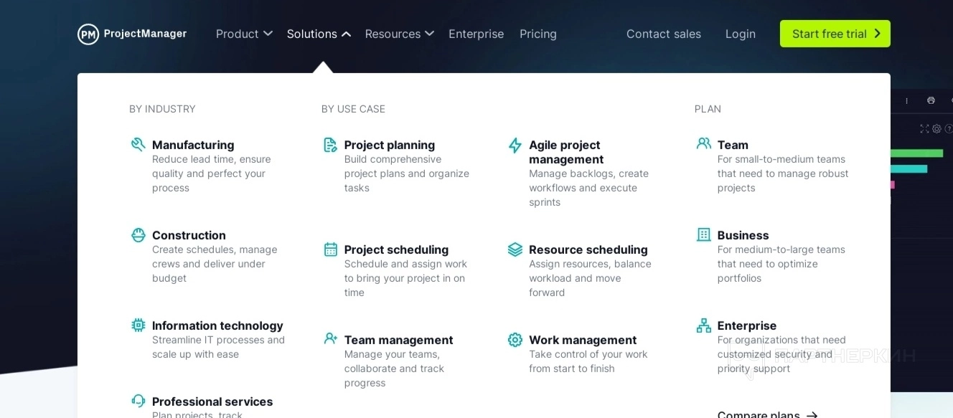Select the Project planning heading
The image size is (953, 418).
pyautogui.click(x=390, y=145)
